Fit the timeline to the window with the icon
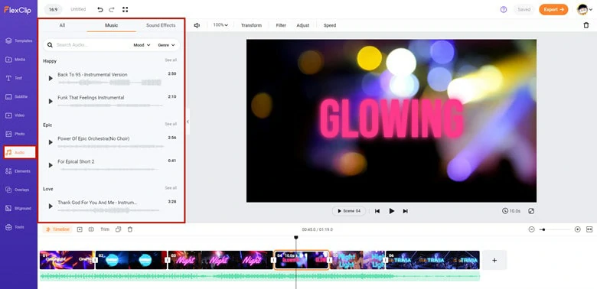Screen dimensions: 597x289 (589, 229)
